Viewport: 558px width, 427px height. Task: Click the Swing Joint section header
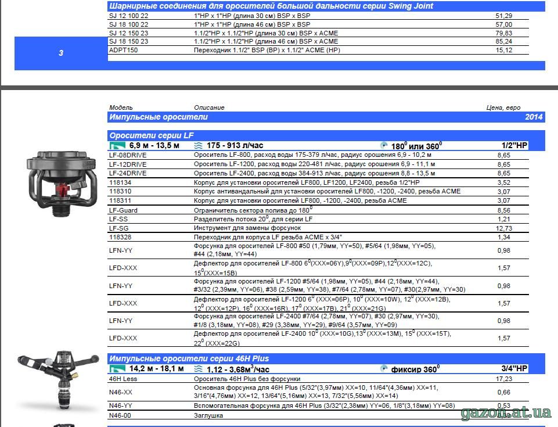[x=326, y=6]
